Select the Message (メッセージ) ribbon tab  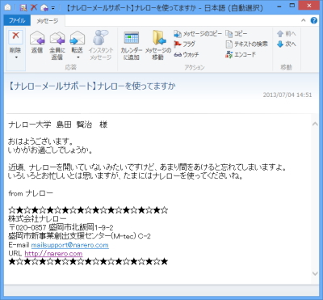(x=48, y=21)
